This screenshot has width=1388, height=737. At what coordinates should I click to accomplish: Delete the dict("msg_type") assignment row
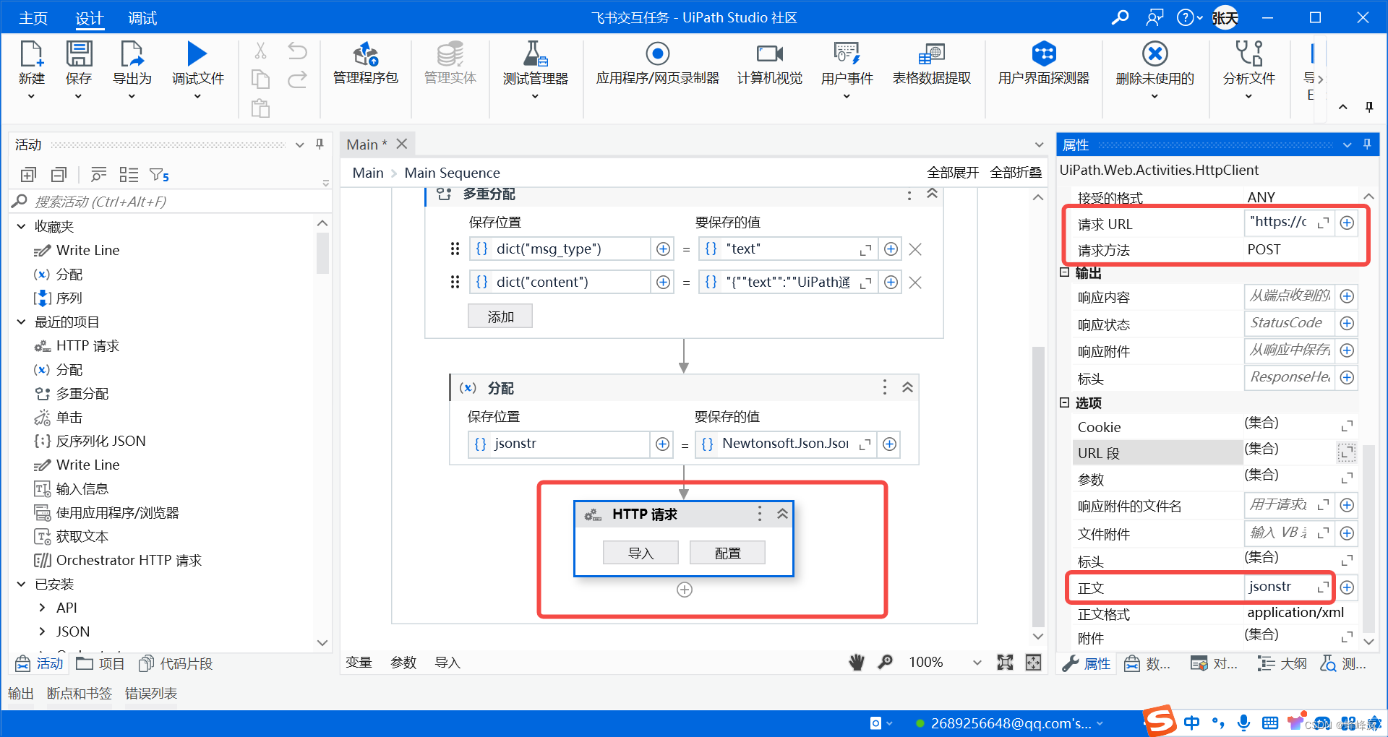[915, 249]
